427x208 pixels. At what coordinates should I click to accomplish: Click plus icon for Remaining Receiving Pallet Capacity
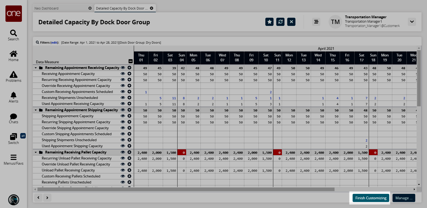click(x=129, y=152)
